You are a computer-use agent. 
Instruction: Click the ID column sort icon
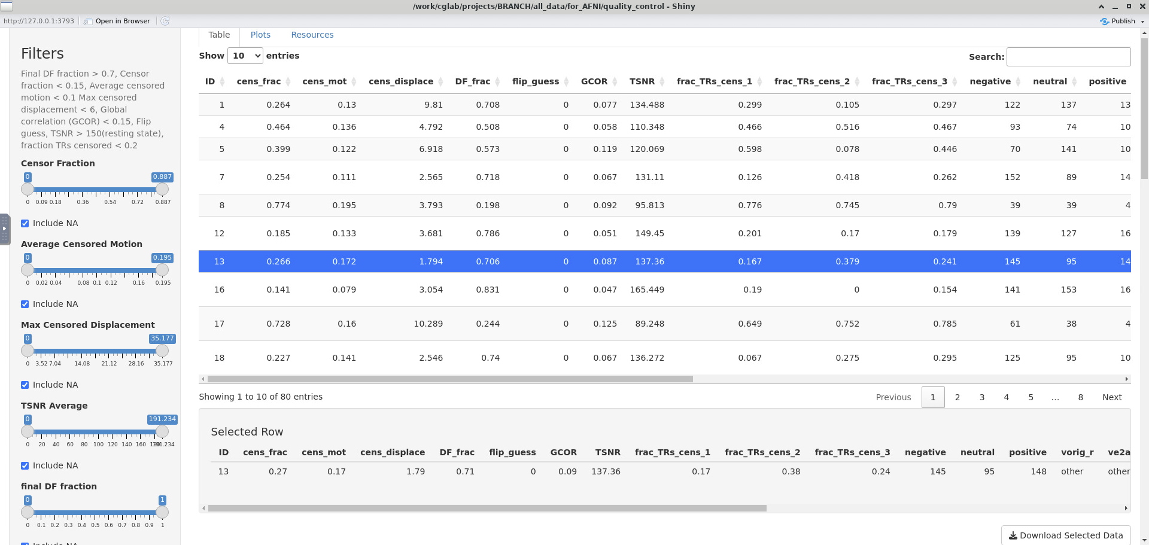222,81
